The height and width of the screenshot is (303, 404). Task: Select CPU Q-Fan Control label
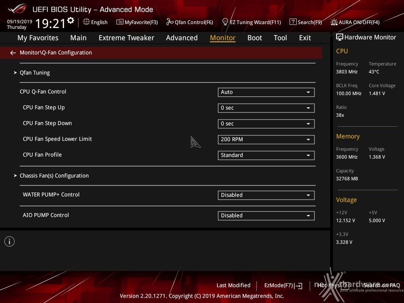coord(43,92)
